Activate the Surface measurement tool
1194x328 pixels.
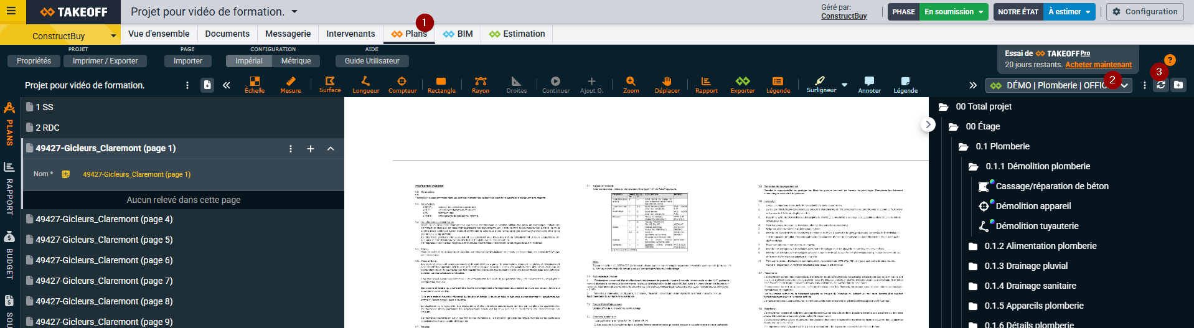click(330, 85)
